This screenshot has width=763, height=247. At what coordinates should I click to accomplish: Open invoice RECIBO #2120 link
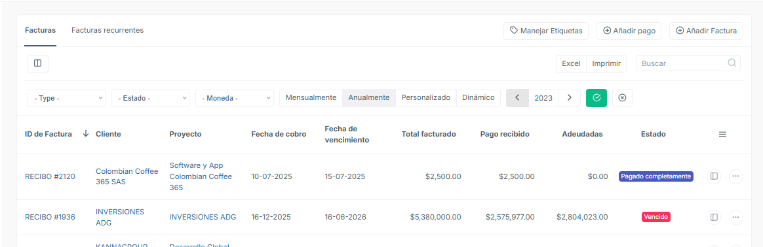tap(50, 176)
